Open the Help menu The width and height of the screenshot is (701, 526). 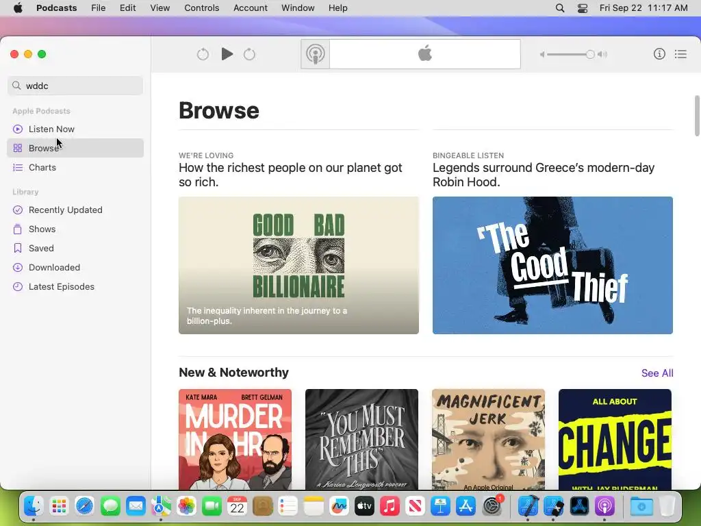[338, 8]
